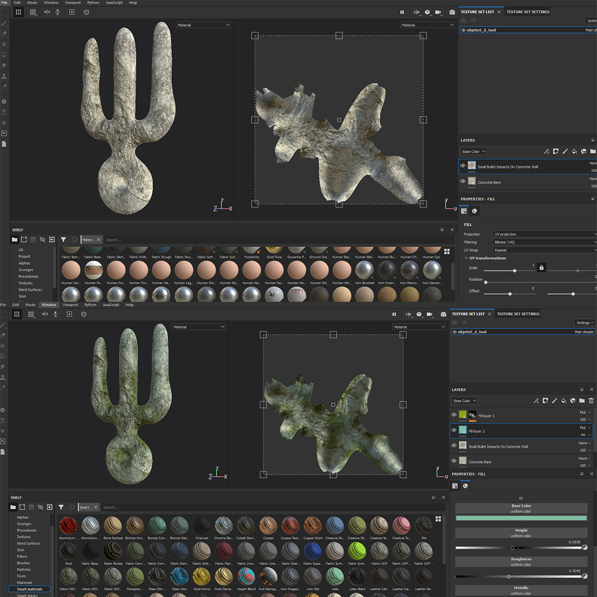Choose the Jade smart material
Viewport: 597px width, 597px height.
click(334, 577)
